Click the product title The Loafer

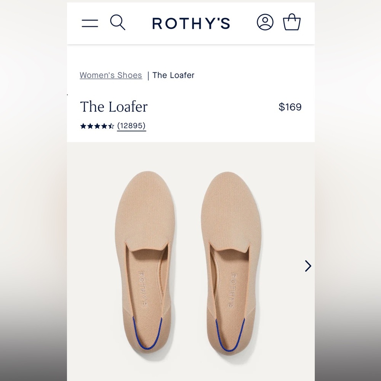click(114, 107)
